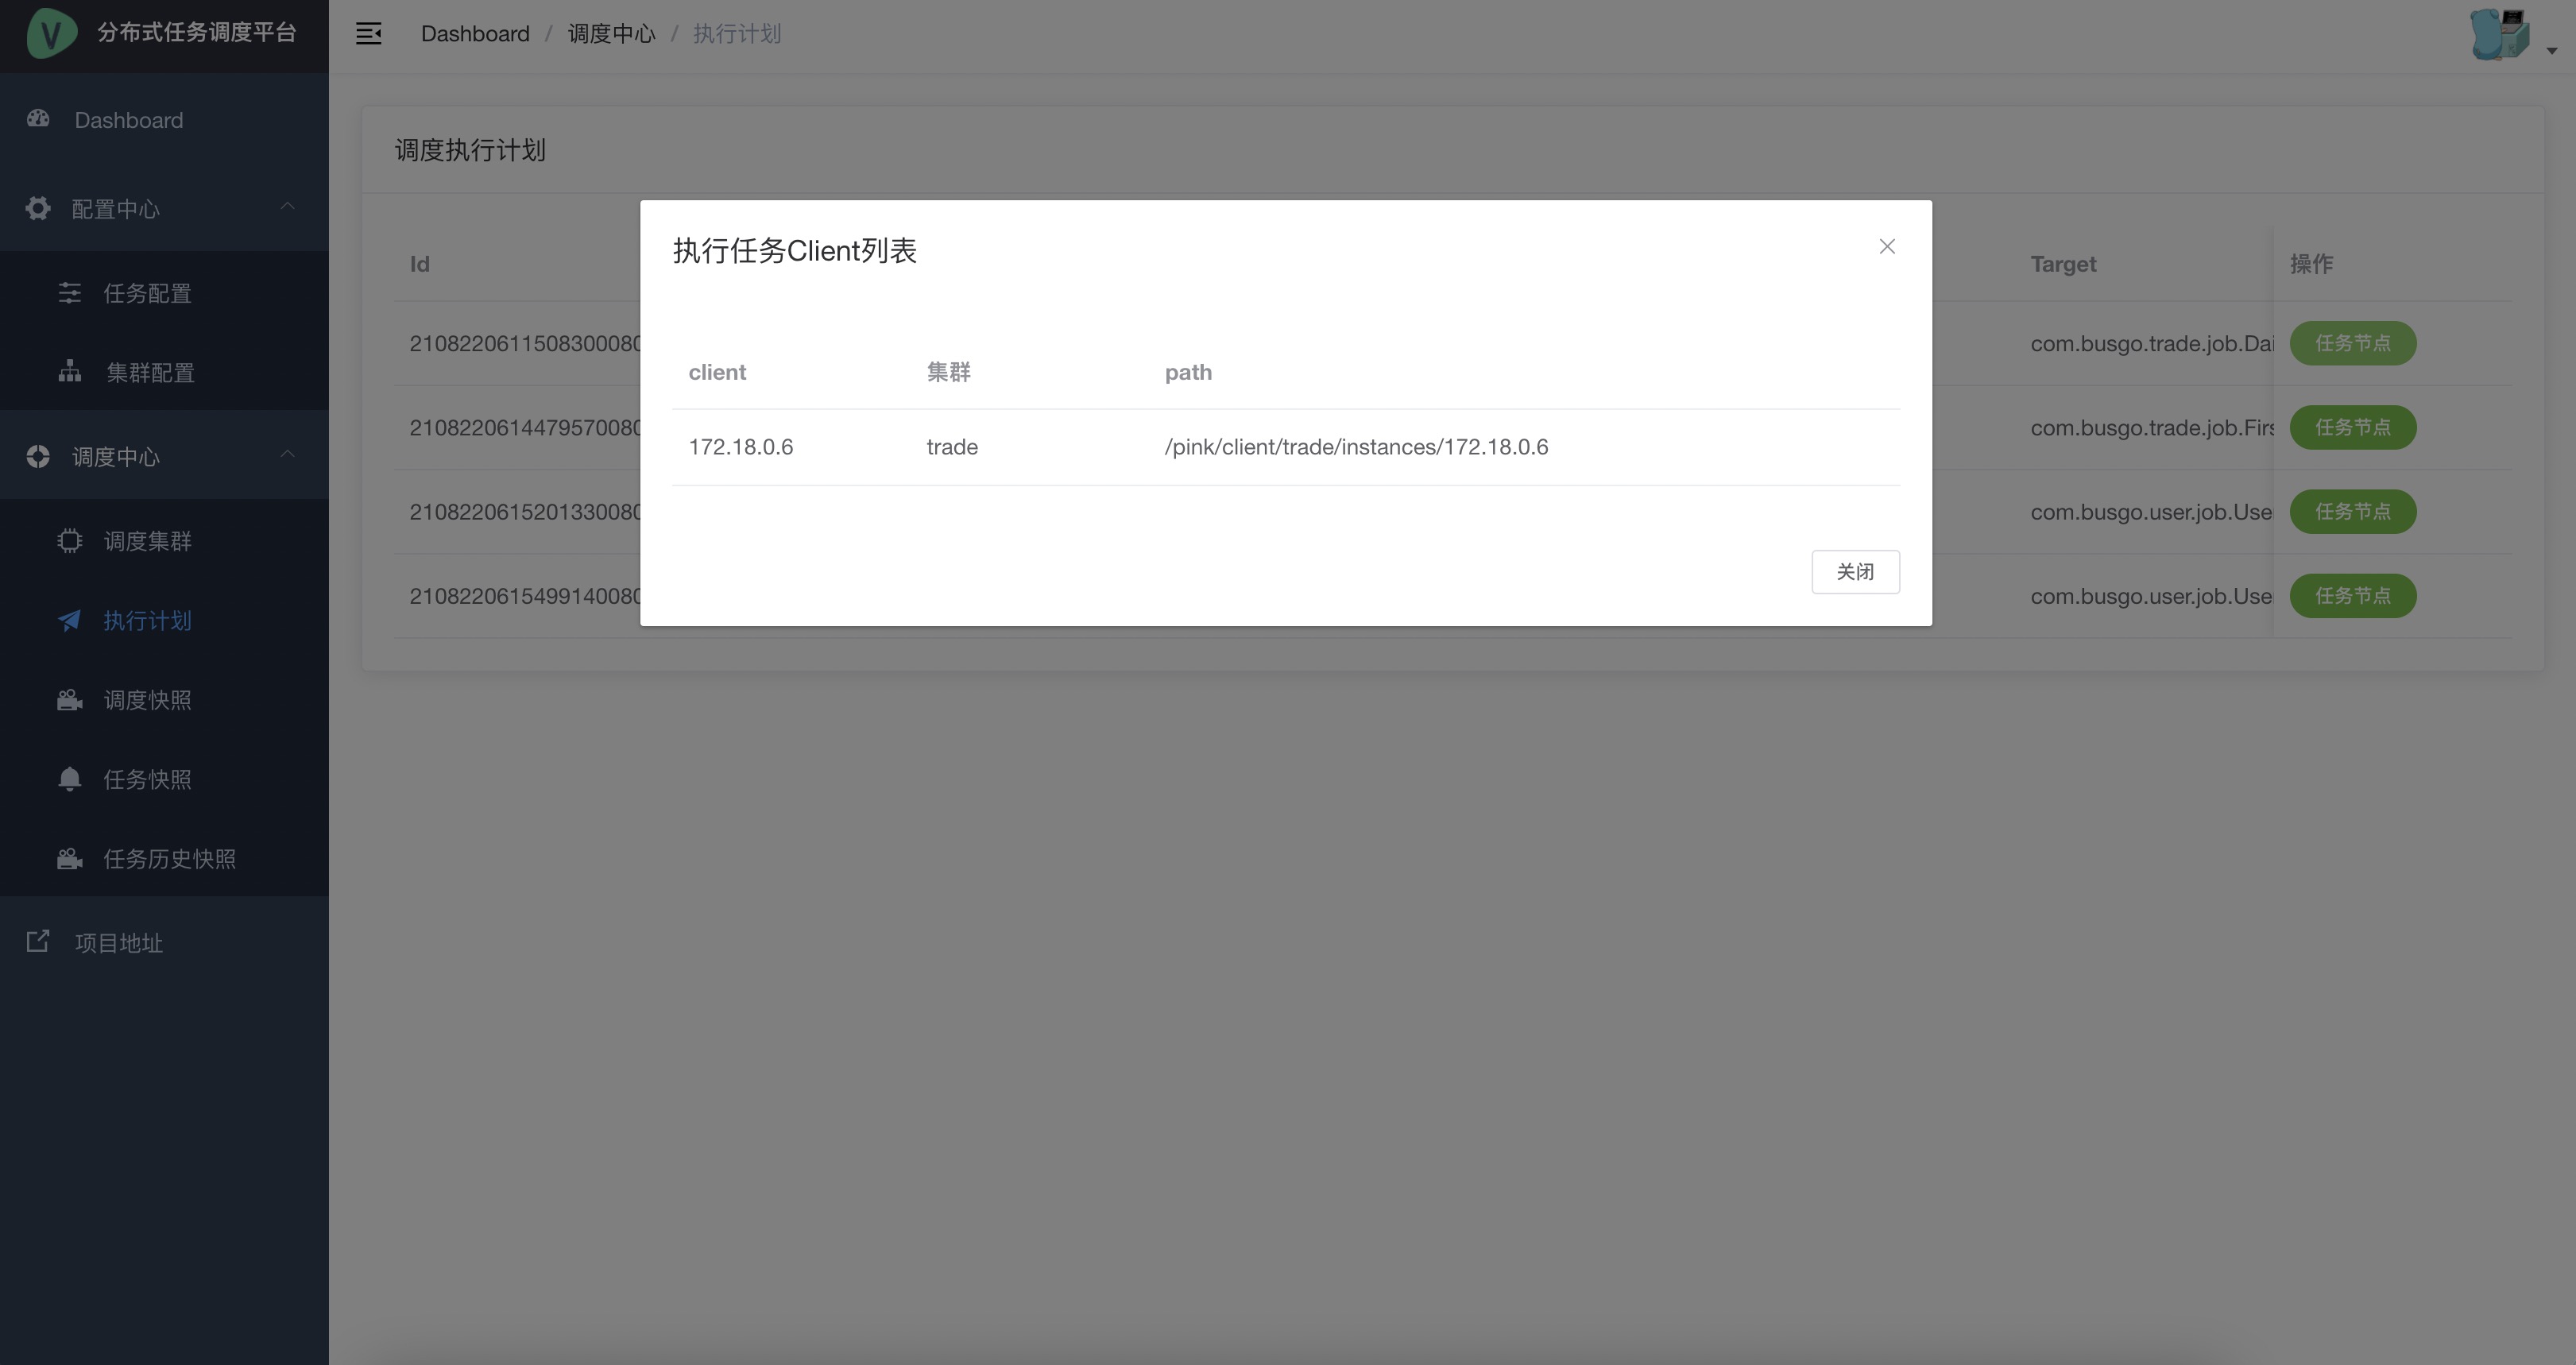The image size is (2576, 1365).
Task: Close dialog with the X icon
Action: click(x=1886, y=247)
